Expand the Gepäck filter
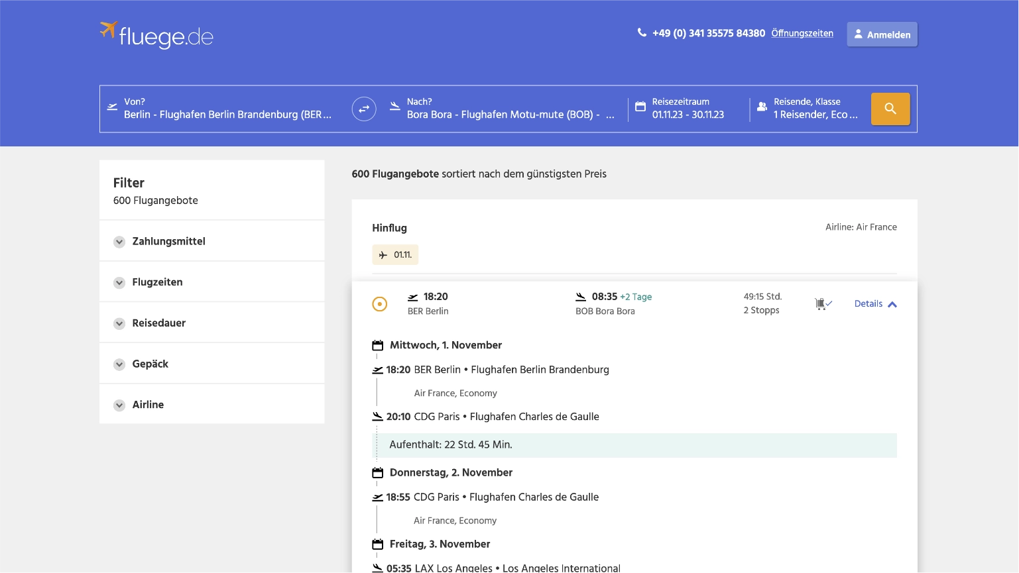 (x=150, y=364)
